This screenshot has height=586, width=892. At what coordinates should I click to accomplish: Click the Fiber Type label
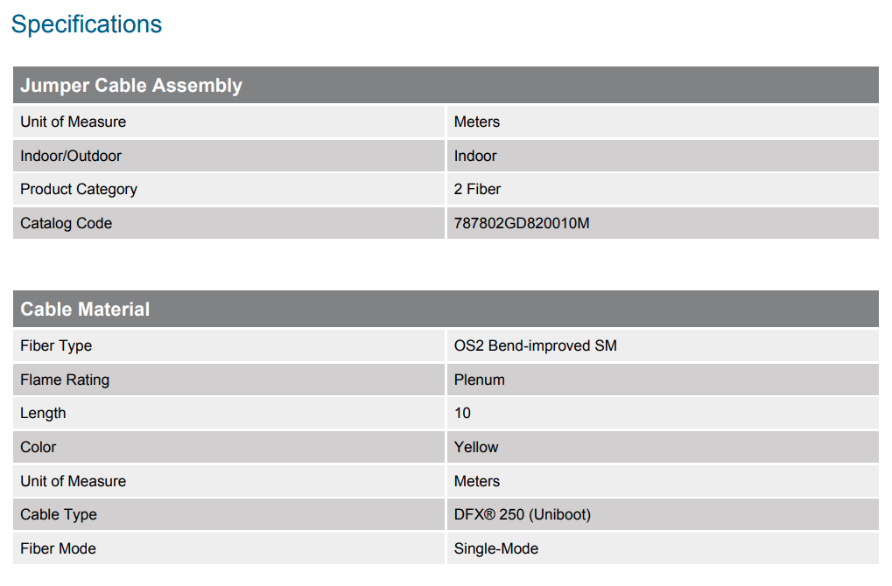56,345
